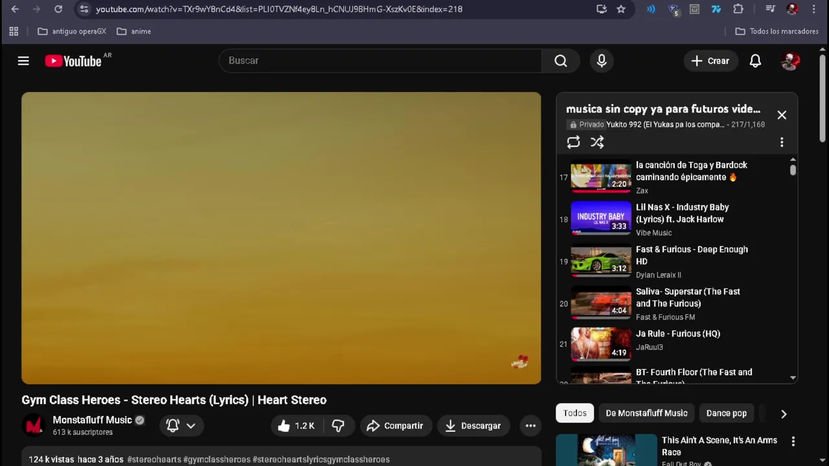Open the Monstafluff Music channel avatar

click(34, 425)
